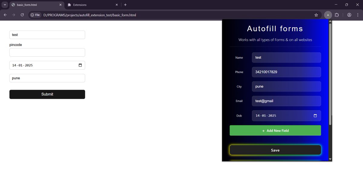Click the popup City field

286,86
